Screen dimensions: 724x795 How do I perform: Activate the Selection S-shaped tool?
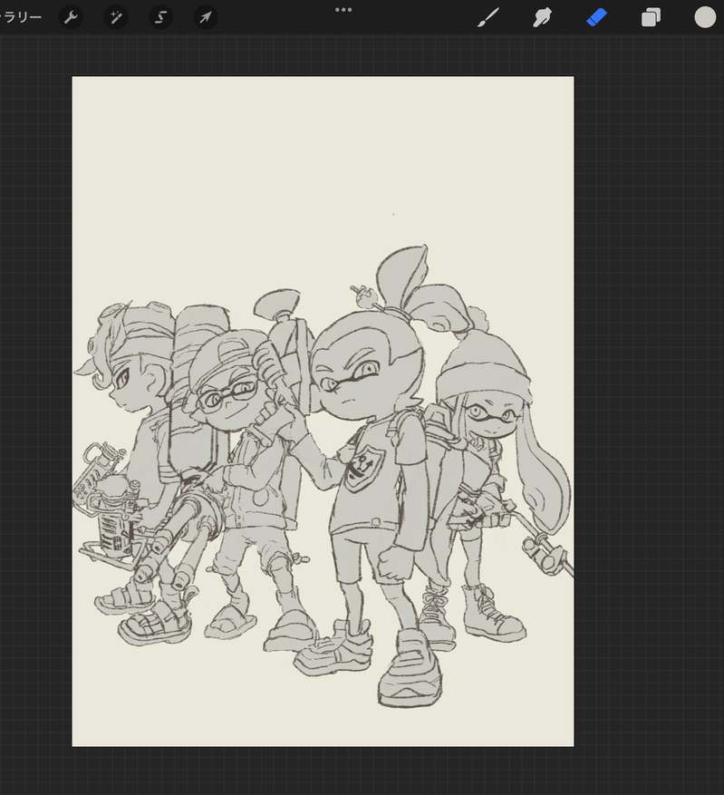[x=160, y=18]
